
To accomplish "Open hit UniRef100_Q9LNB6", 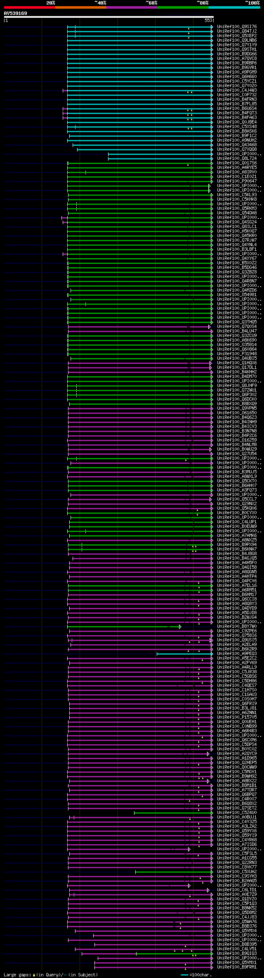I will 237,40.
